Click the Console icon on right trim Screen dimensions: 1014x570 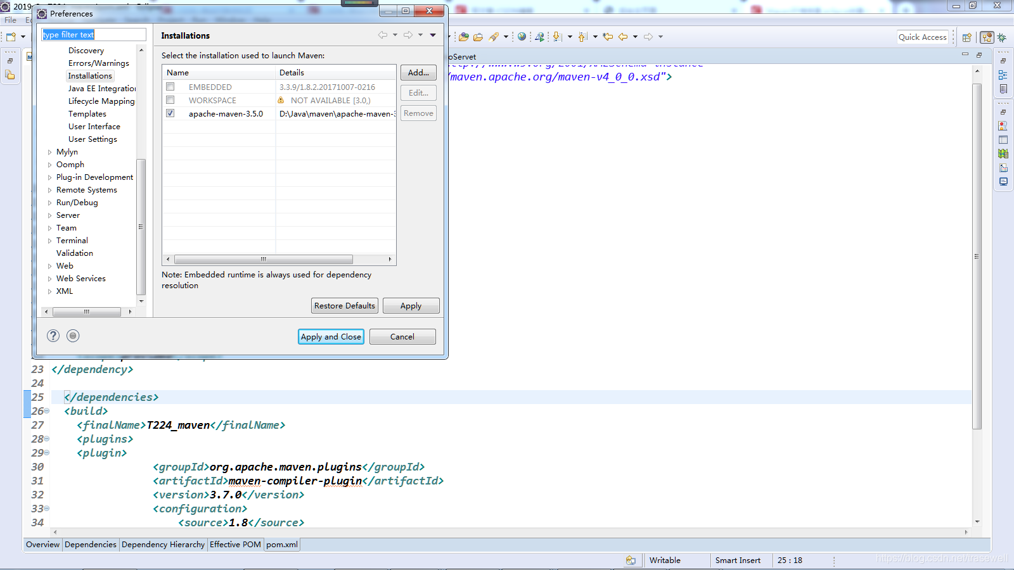[1003, 182]
